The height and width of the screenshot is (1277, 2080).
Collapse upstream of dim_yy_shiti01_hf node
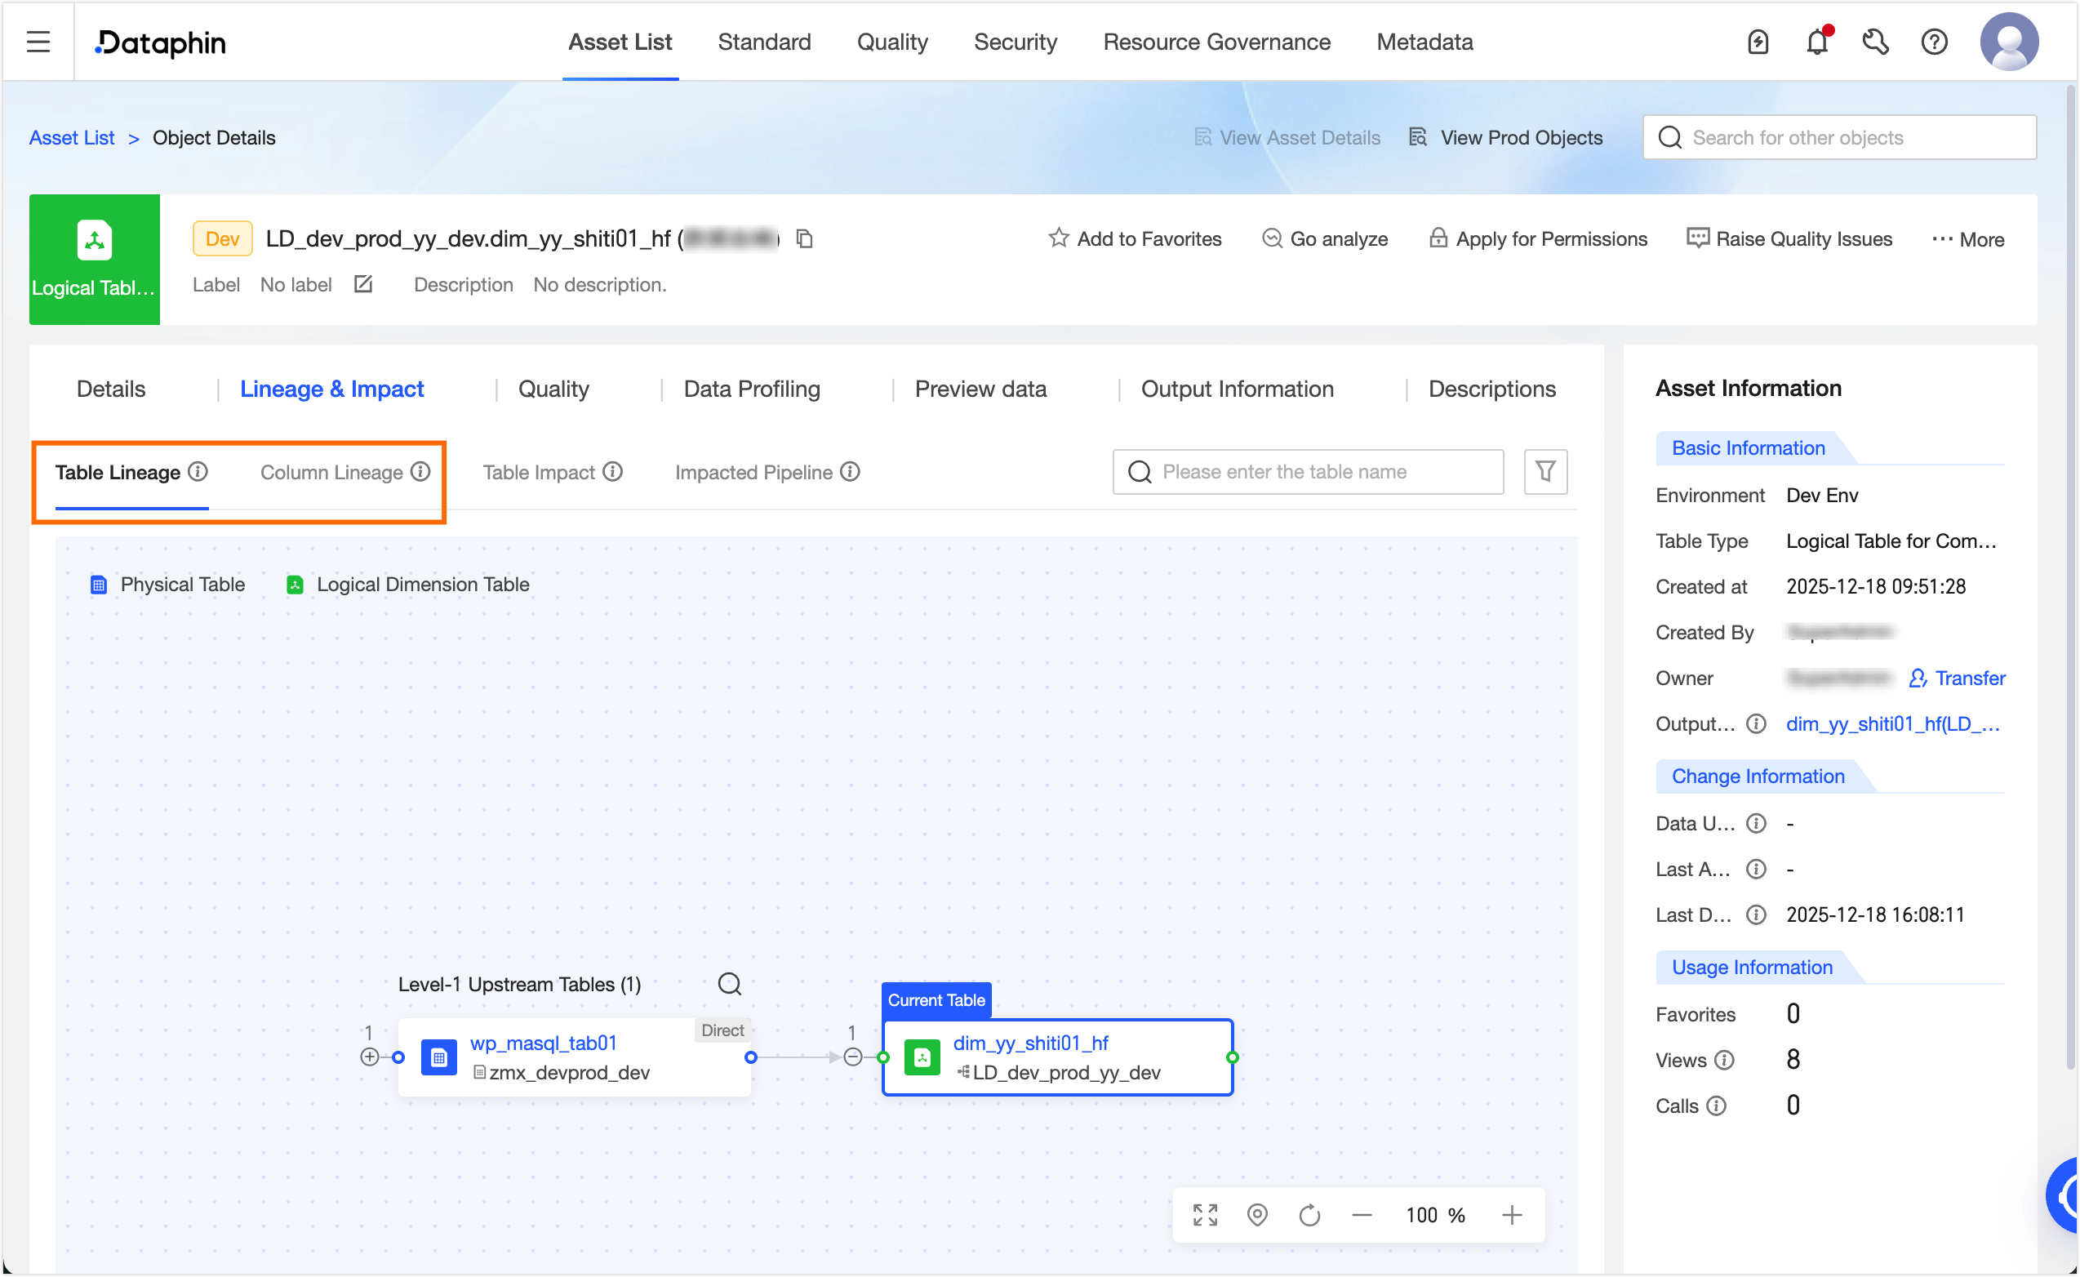click(x=852, y=1057)
